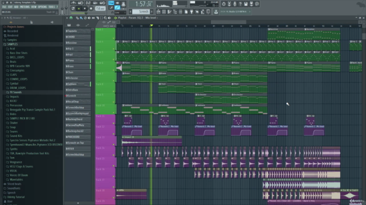Open the FILE menu
Viewport: 366px width, 205px height.
click(x=4, y=7)
